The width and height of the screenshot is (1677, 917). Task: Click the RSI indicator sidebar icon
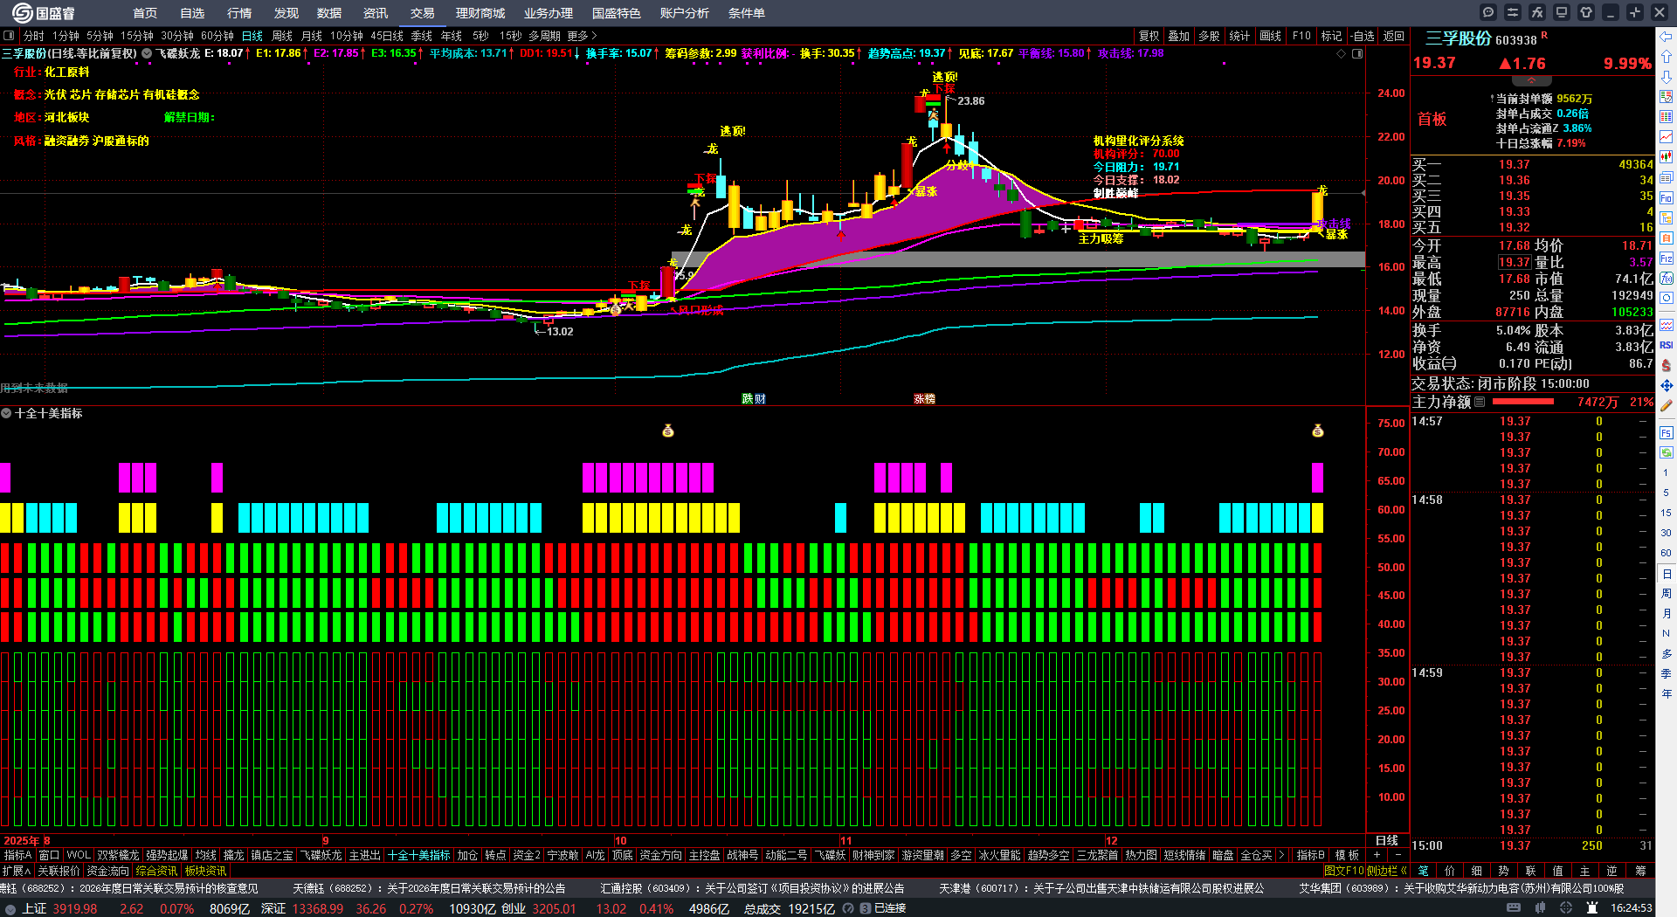coord(1667,345)
